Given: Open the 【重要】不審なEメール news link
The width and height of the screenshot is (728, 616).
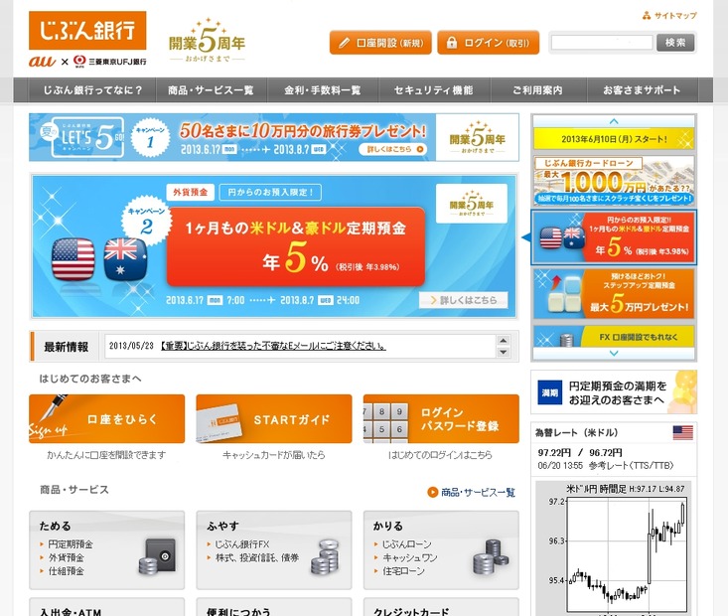Looking at the screenshot, I should tap(272, 346).
